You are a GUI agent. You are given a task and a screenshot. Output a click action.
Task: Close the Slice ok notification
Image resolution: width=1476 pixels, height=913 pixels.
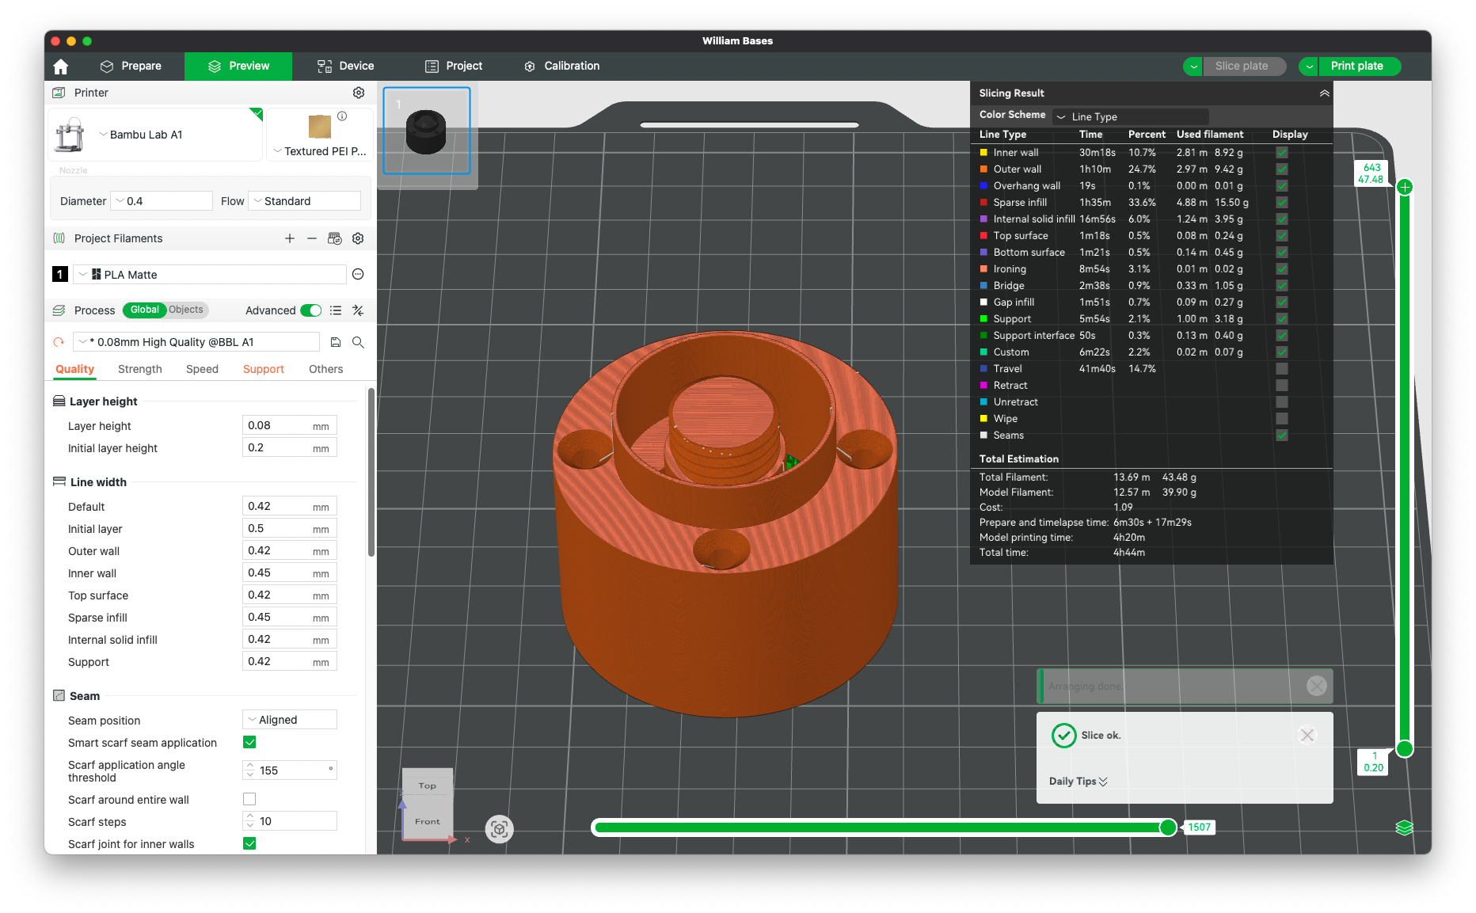point(1307,736)
